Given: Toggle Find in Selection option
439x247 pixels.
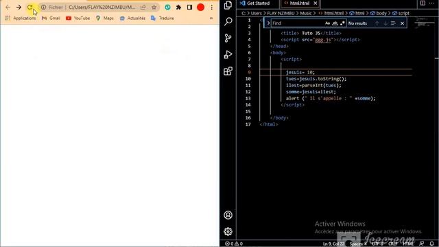Looking at the screenshot, I should 393,23.
